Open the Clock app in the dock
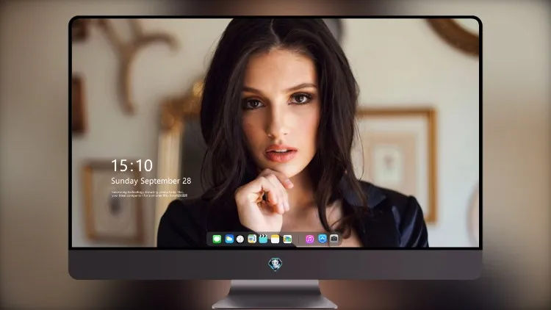Viewport: 551px width, 310px height. 240,239
